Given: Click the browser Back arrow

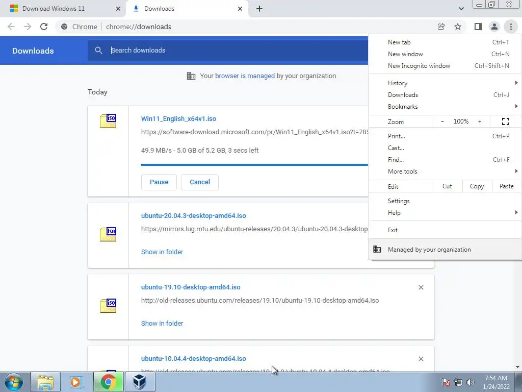Looking at the screenshot, I should 11,27.
